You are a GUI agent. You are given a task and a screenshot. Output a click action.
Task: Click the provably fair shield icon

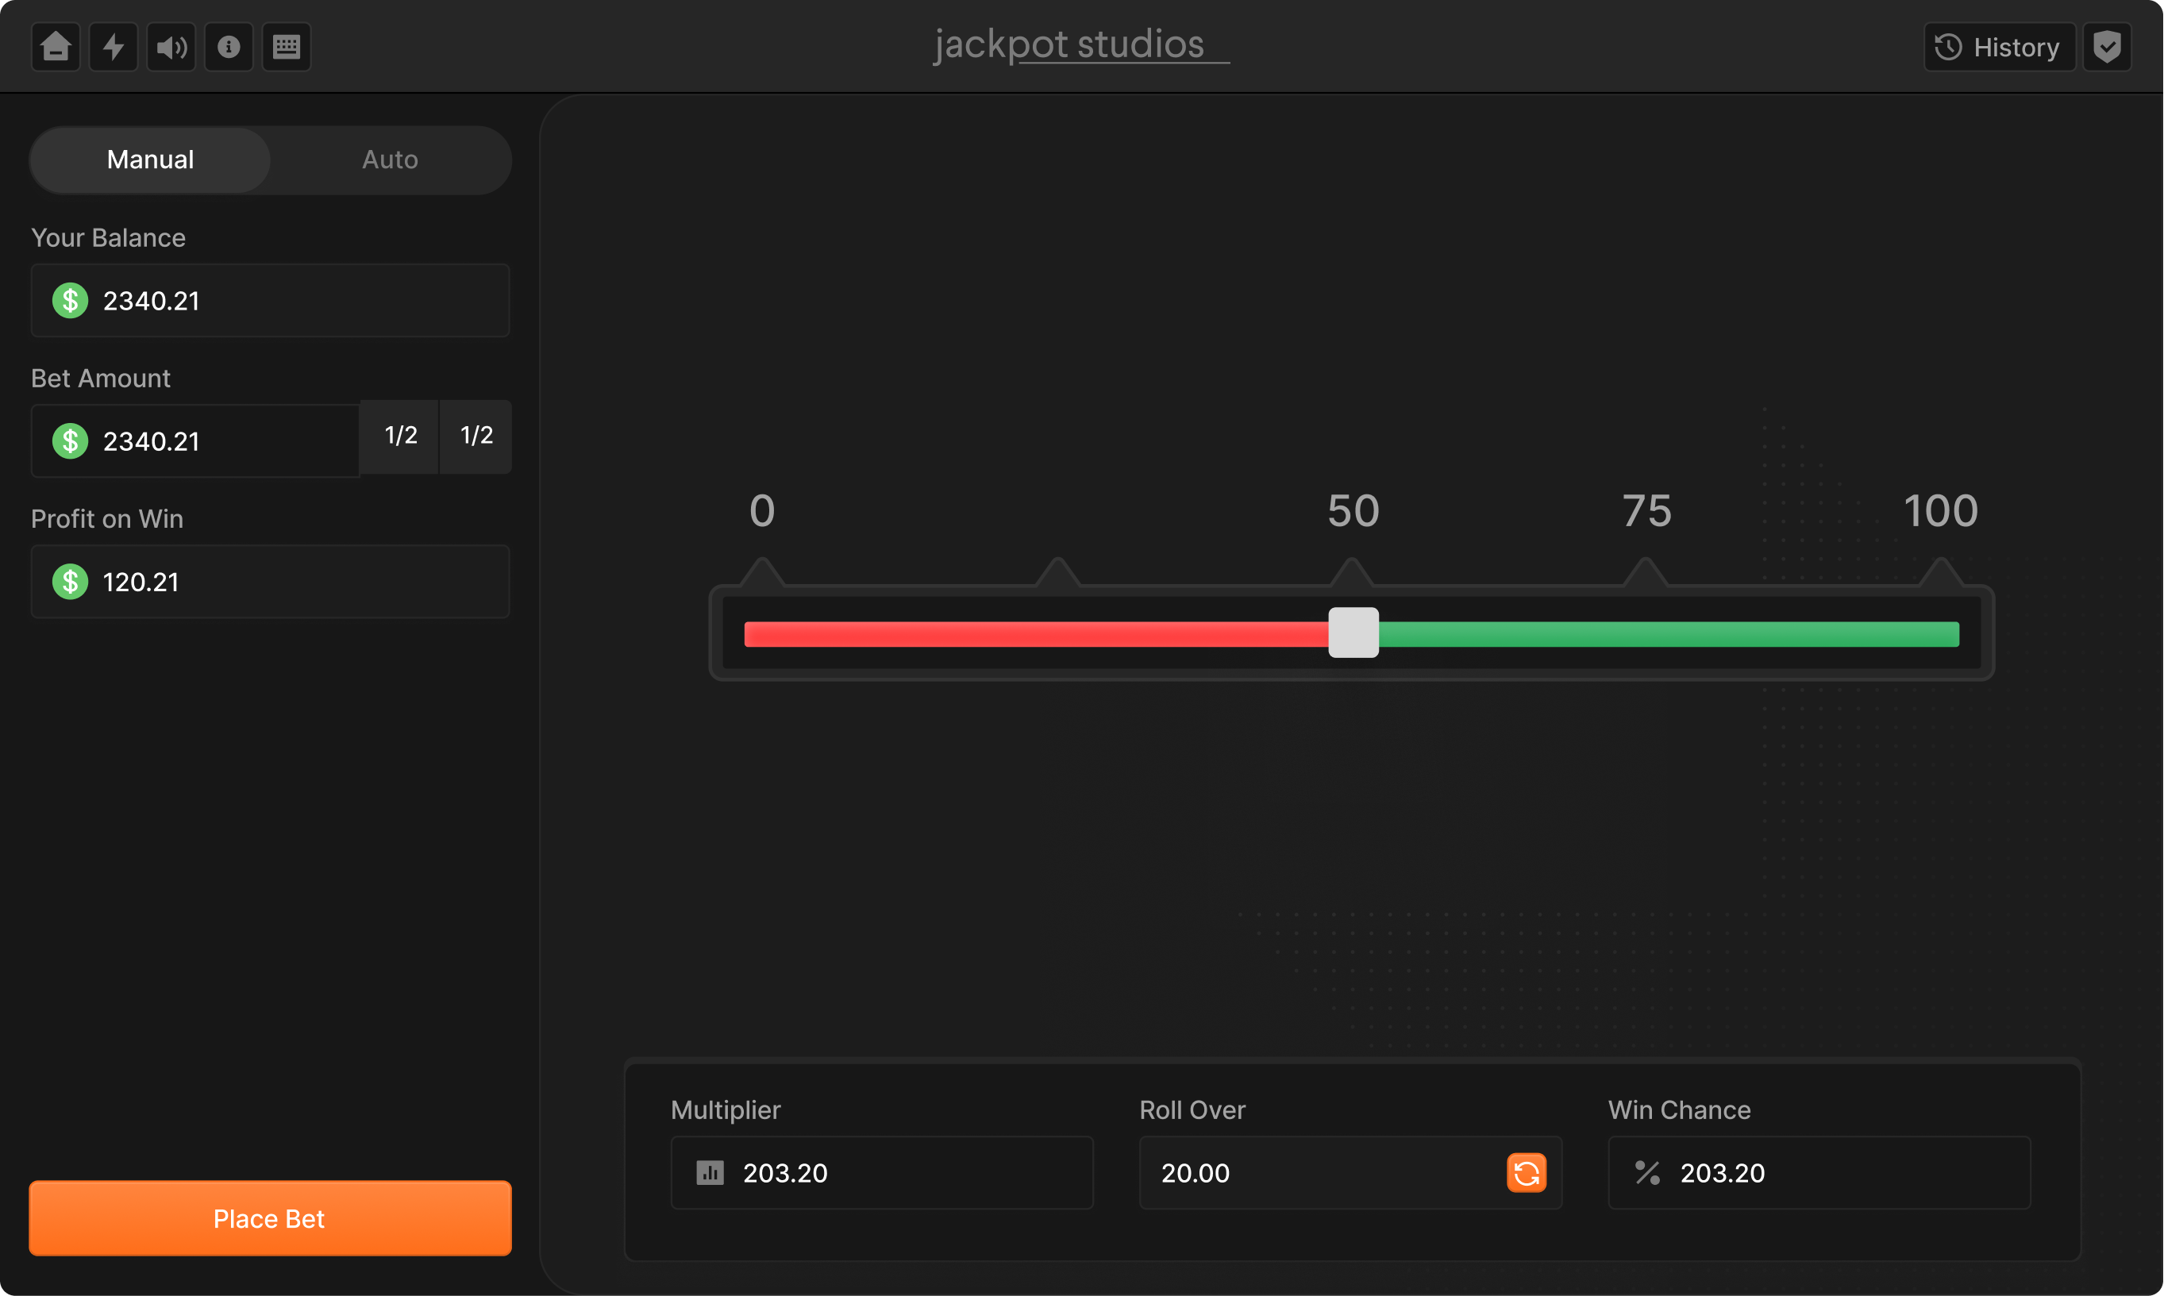(x=2108, y=46)
